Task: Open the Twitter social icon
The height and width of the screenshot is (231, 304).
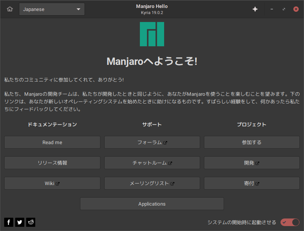Action: coord(20,222)
